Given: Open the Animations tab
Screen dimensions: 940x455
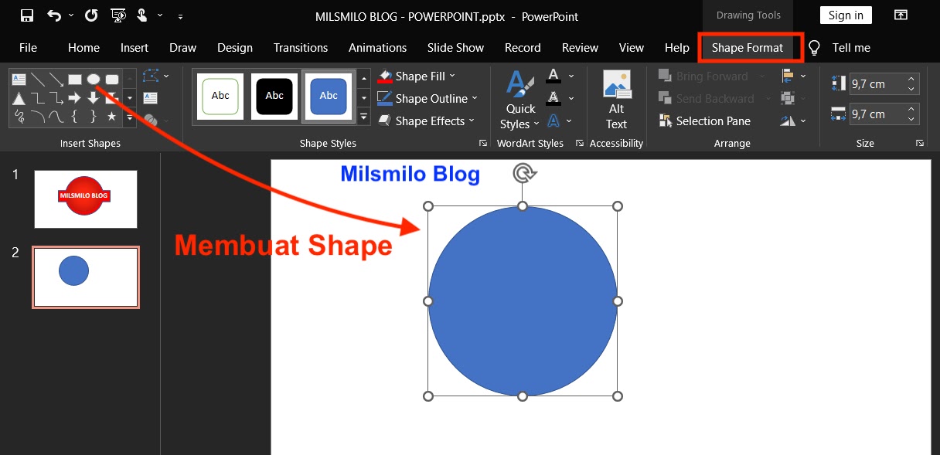Looking at the screenshot, I should click(x=377, y=48).
